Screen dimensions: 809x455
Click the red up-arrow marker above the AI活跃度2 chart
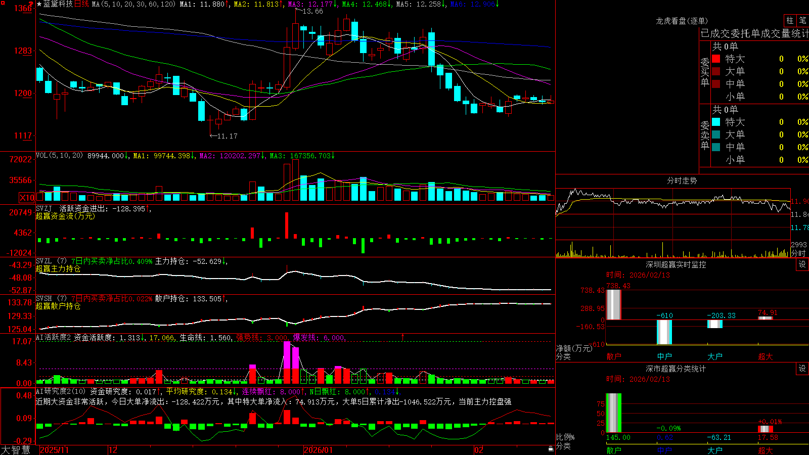403,337
